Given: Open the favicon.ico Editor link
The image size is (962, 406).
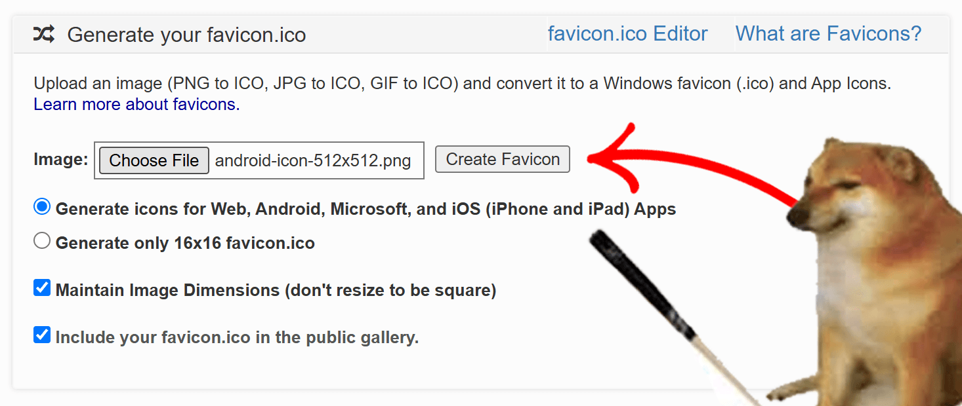Looking at the screenshot, I should (627, 33).
